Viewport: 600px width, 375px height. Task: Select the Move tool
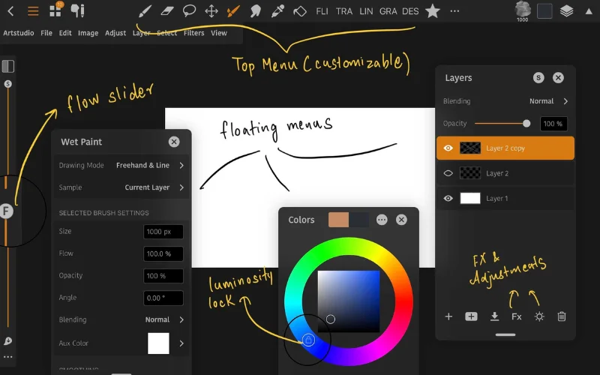pyautogui.click(x=211, y=11)
